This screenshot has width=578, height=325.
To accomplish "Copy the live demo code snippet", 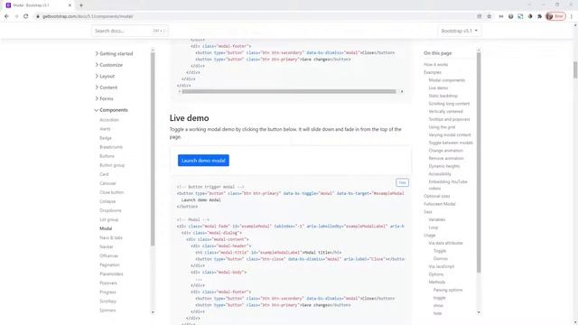I will [x=402, y=182].
